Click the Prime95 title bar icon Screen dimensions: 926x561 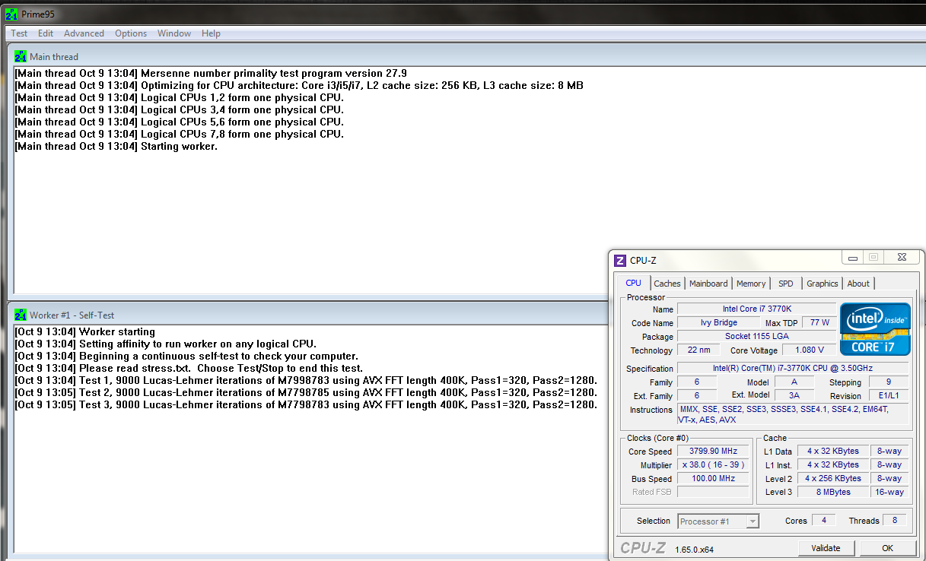(11, 14)
